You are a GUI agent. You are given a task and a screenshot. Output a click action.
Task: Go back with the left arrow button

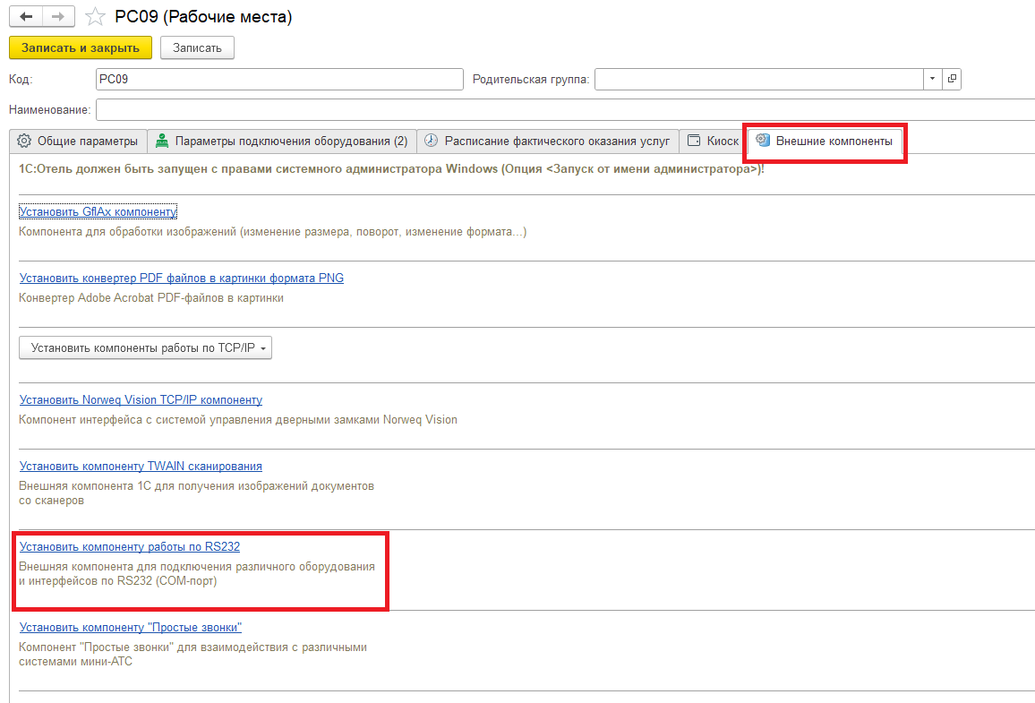pyautogui.click(x=26, y=16)
